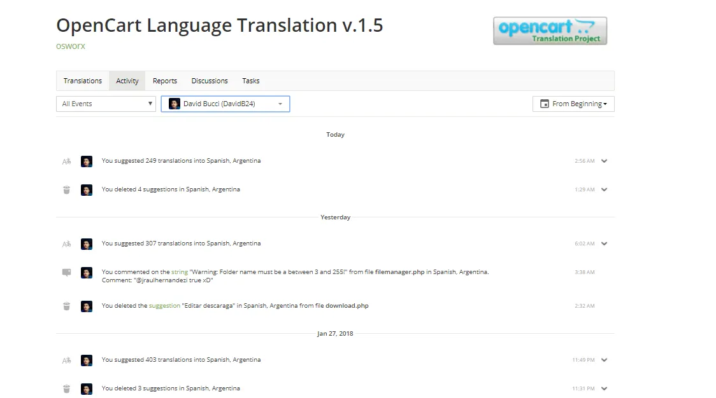
Task: Open the Reports tab
Action: coord(165,81)
